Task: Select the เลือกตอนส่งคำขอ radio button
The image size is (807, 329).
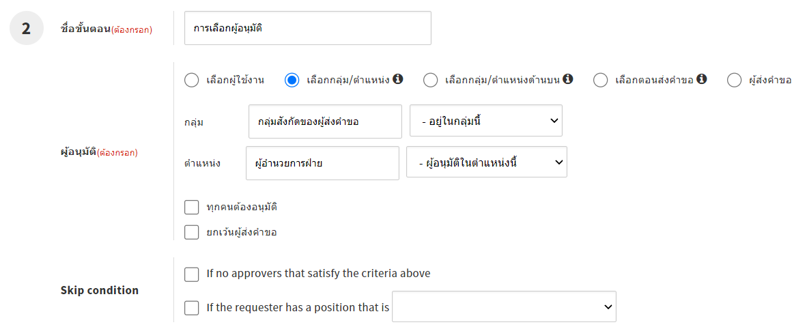Action: pyautogui.click(x=600, y=81)
